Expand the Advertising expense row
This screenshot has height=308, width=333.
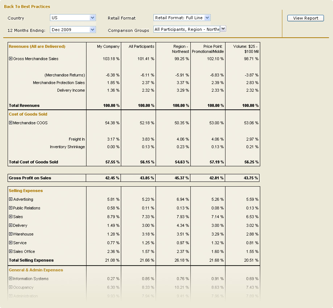click(11, 199)
